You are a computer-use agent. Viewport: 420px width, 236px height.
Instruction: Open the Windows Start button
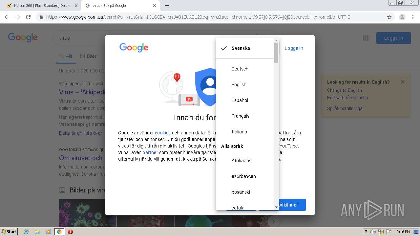9,231
